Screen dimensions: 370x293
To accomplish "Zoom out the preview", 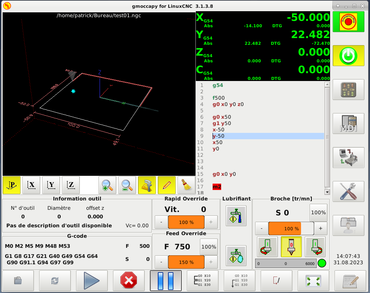I will pyautogui.click(x=127, y=185).
